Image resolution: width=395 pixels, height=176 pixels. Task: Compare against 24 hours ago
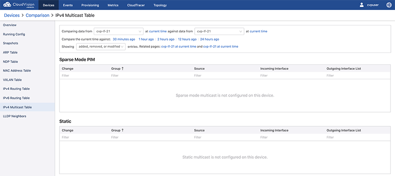pos(209,39)
